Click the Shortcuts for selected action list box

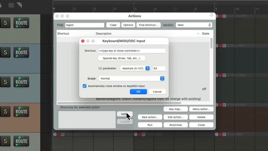(87, 120)
